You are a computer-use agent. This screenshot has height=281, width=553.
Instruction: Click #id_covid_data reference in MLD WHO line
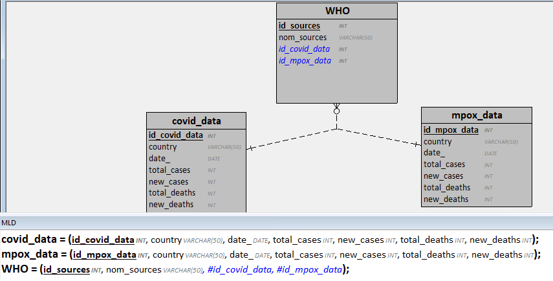click(240, 270)
